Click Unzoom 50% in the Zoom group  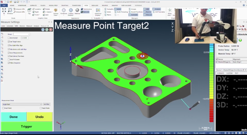coord(19,9)
